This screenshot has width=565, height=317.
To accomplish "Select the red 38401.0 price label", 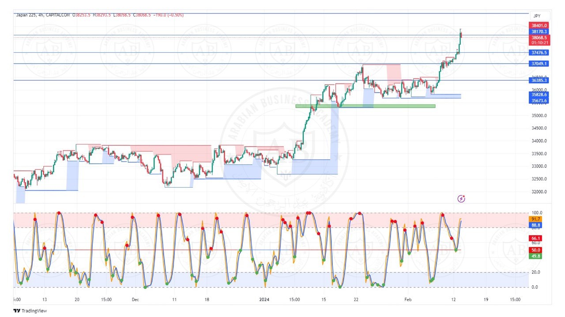I will tap(539, 26).
